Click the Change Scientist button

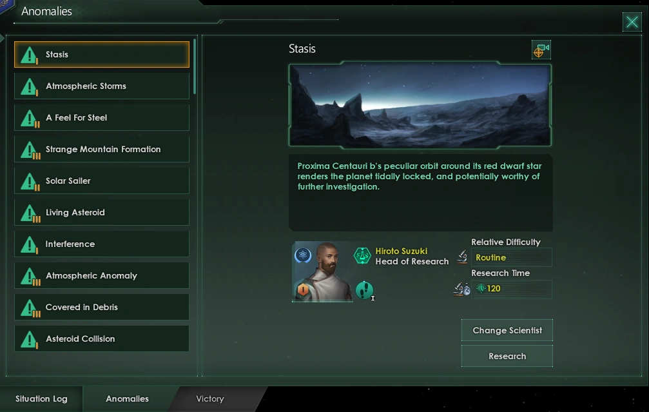[x=507, y=330]
